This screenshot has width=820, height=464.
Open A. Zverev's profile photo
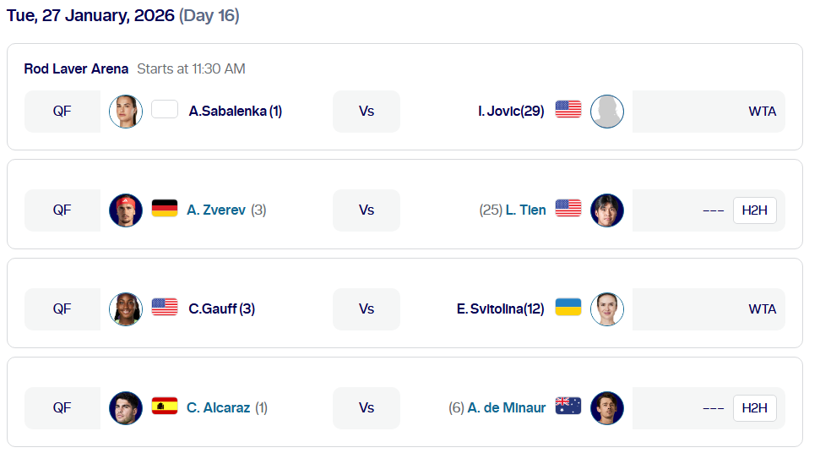coord(126,210)
